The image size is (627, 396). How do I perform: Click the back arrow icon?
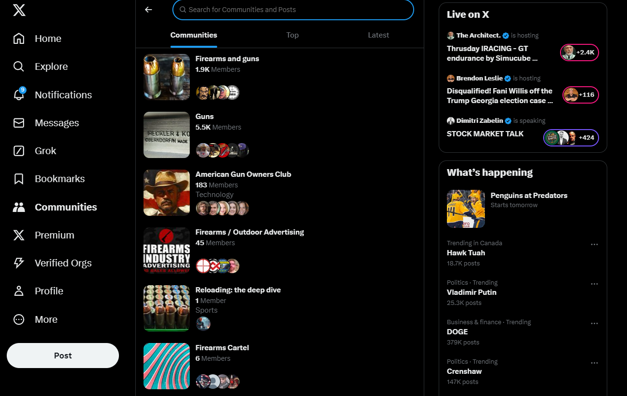pos(148,10)
